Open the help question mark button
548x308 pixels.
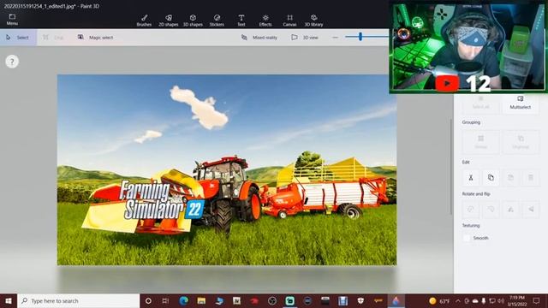coord(12,62)
